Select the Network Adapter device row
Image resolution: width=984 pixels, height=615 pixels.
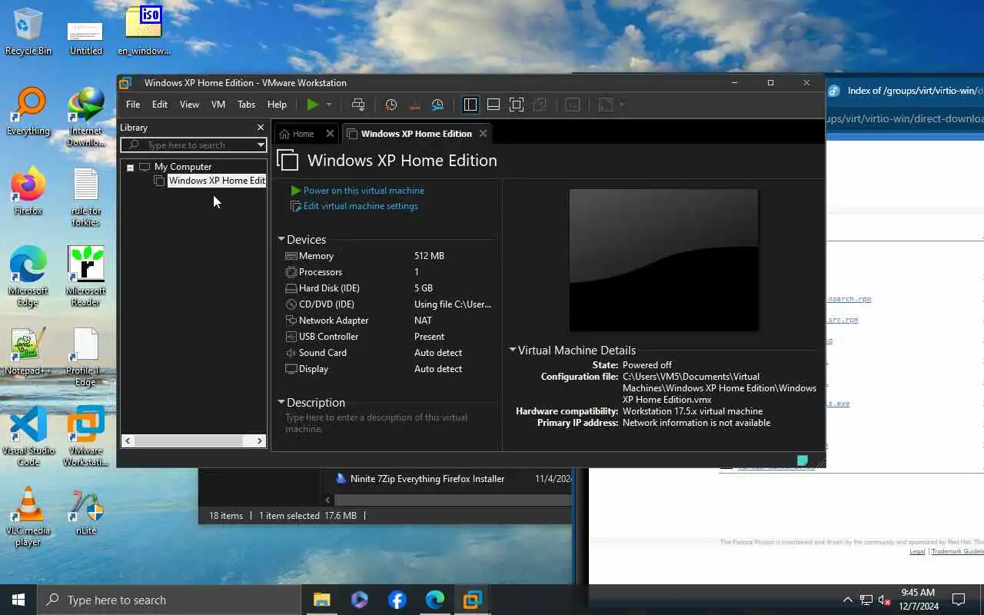pos(388,321)
